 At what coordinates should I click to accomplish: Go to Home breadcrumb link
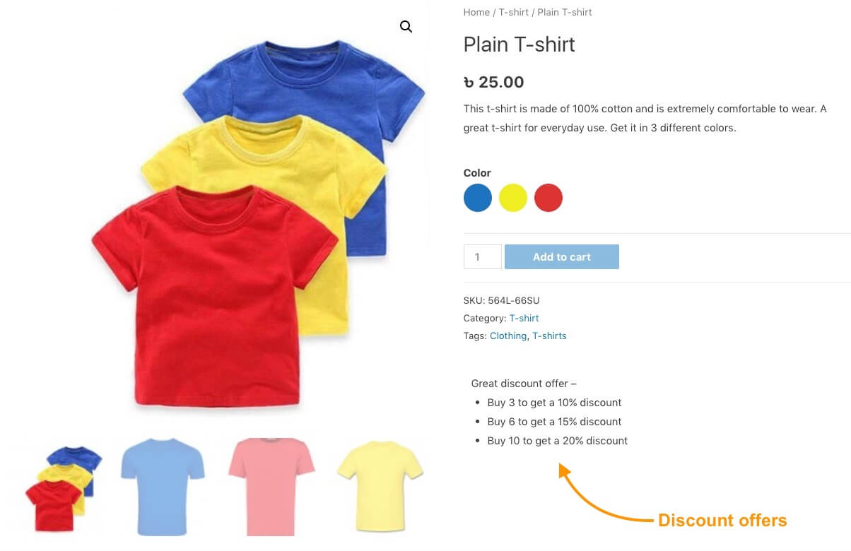(x=476, y=13)
